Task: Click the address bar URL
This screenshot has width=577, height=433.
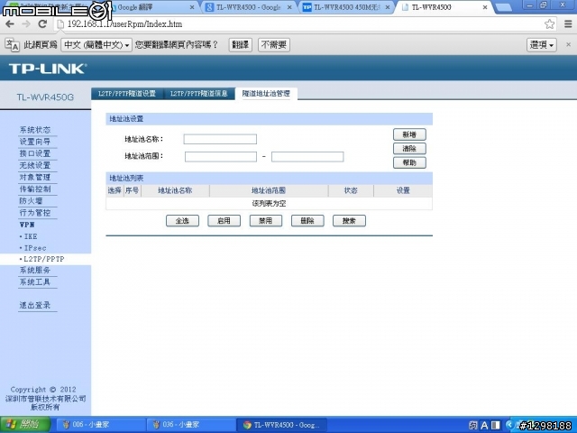Action: click(124, 24)
